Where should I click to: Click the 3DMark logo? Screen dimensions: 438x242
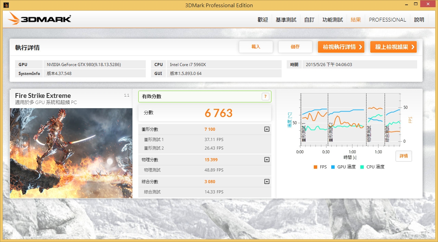point(39,18)
